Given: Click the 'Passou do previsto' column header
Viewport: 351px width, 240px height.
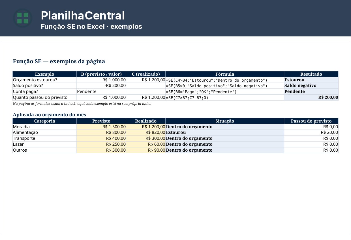Looking at the screenshot, I should [x=311, y=121].
